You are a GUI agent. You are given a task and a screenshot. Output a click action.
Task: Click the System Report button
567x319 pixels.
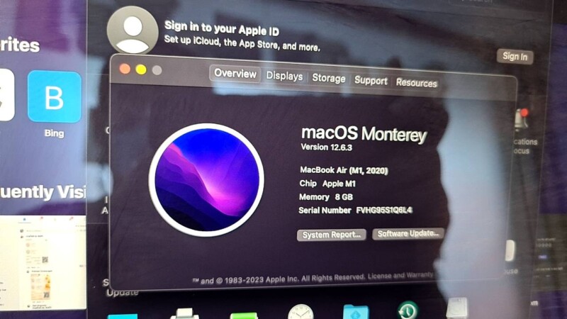(x=331, y=235)
